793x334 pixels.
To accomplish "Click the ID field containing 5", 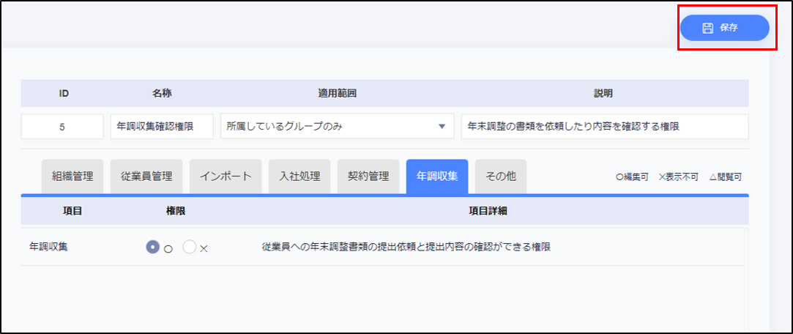I will tap(62, 126).
